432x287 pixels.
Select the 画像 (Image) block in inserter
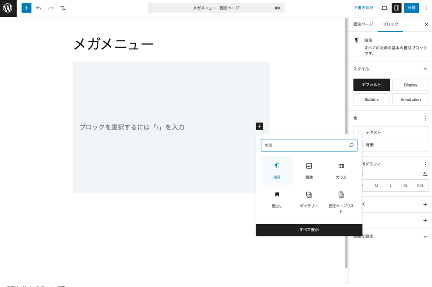(x=309, y=170)
